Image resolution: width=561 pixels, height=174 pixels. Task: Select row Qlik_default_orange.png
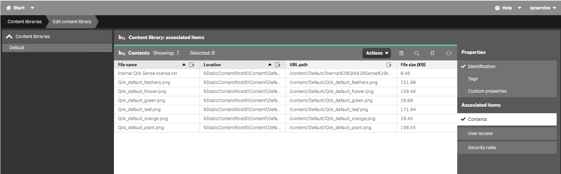pos(285,119)
